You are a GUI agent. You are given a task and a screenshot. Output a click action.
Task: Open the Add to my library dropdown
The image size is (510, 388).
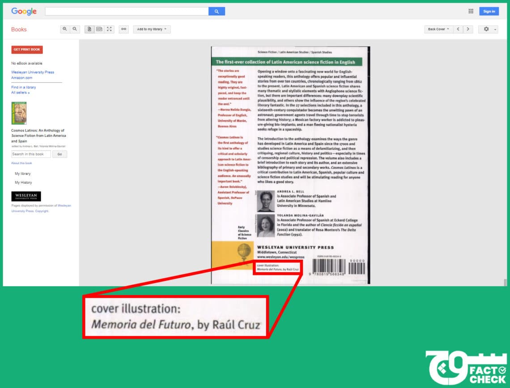tap(152, 29)
